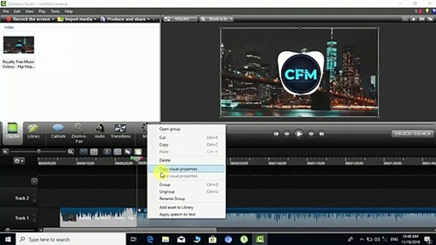The image size is (436, 245).
Task: Open the Callouts tool
Action: 58,132
